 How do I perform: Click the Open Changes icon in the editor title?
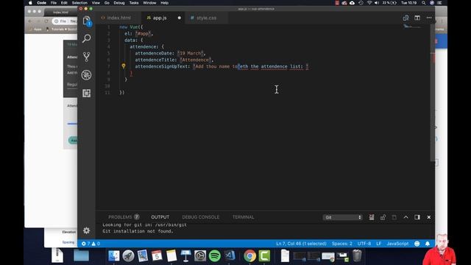point(406,18)
